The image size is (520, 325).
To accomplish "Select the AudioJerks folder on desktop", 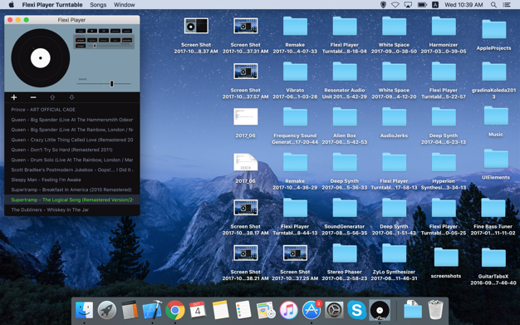I will [394, 116].
